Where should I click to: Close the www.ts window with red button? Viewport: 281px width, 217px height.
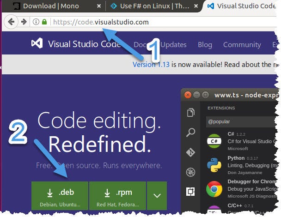click(188, 95)
